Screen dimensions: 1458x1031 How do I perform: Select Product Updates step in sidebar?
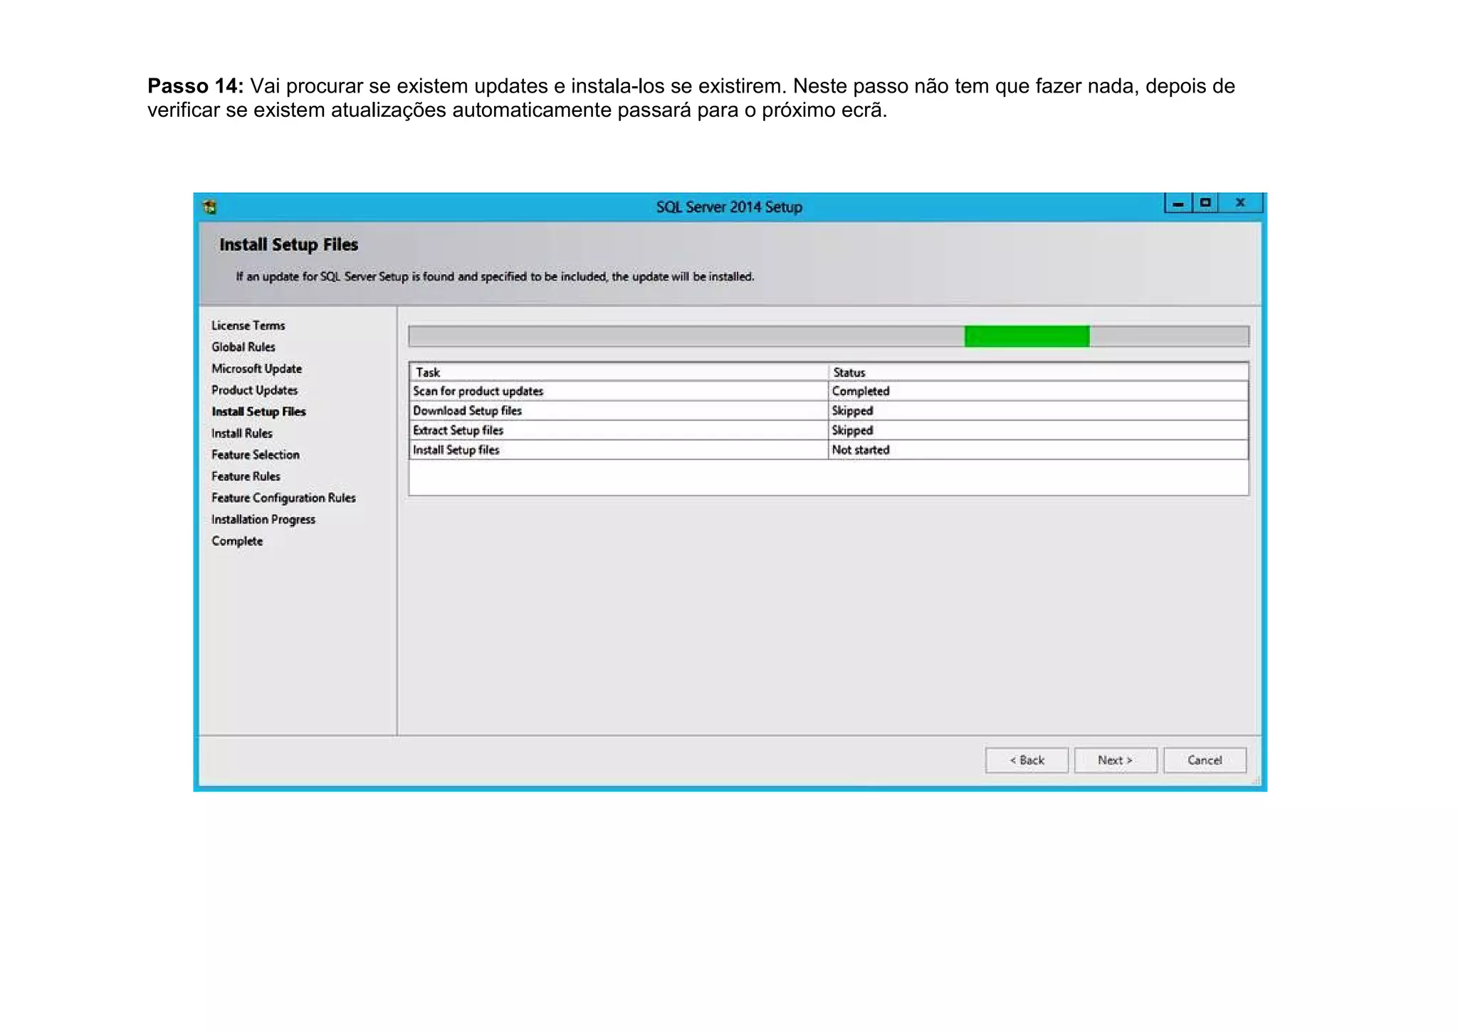[x=255, y=390]
